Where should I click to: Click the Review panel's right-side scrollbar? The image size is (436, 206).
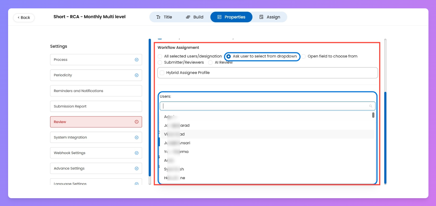click(385, 138)
